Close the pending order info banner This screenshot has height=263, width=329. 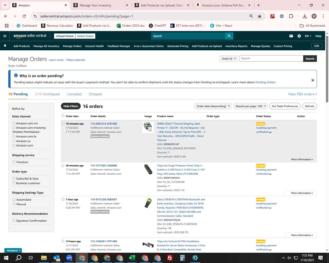(x=313, y=80)
